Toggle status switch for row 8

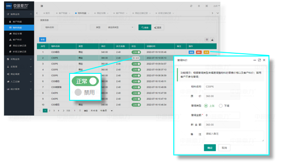pos(136,93)
